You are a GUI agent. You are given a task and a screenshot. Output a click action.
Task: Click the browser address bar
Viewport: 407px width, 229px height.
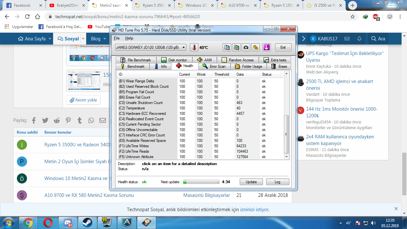(x=201, y=17)
